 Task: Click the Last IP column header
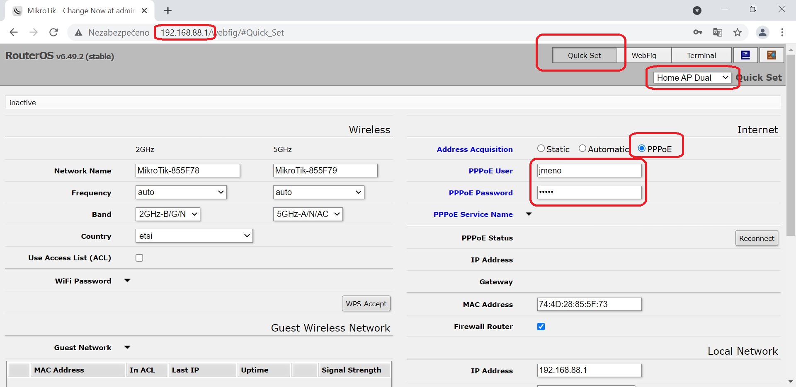(203, 370)
